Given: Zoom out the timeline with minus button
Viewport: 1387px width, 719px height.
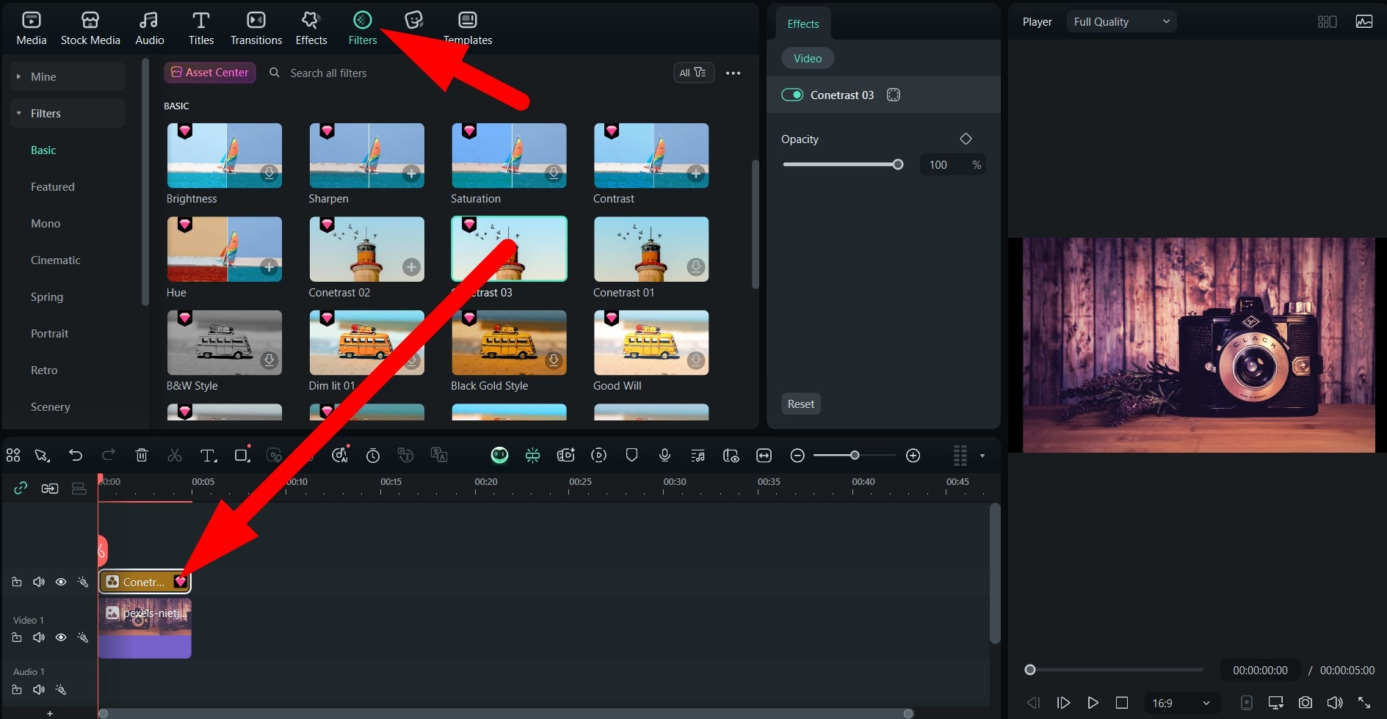Looking at the screenshot, I should 797,456.
